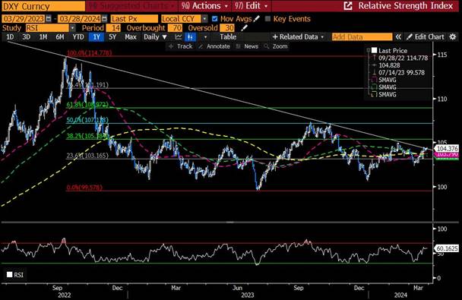Click the 60.1625 RSI value tag
This screenshot has height=300, width=462.
pos(446,248)
